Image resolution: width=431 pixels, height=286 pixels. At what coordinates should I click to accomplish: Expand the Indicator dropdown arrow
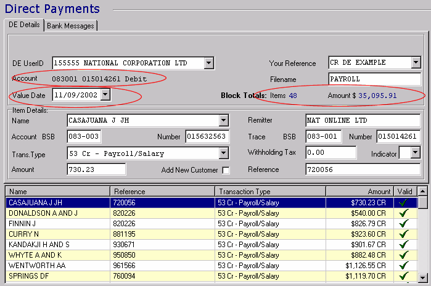[416, 152]
